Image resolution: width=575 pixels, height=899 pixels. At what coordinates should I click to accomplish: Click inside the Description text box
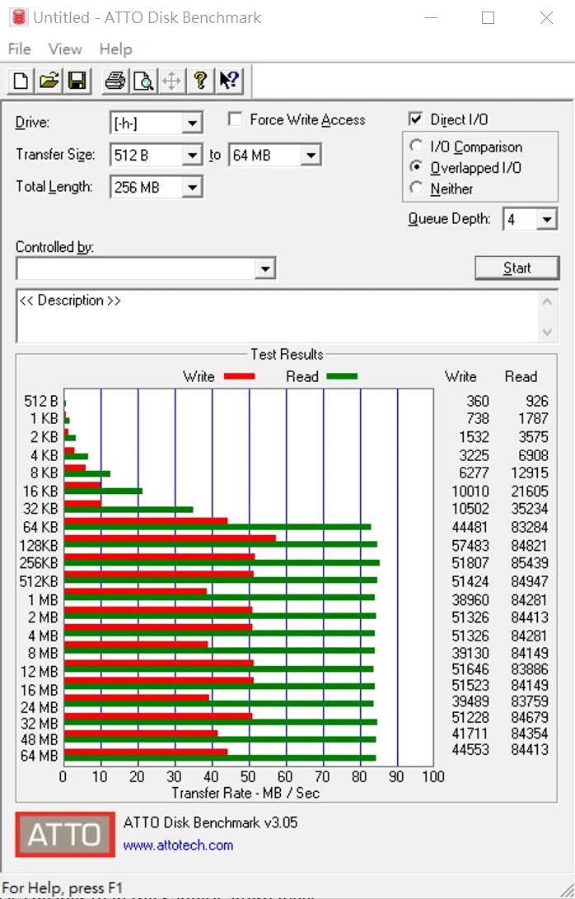[278, 316]
